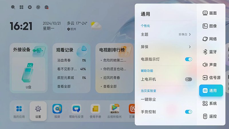Screen dimensions: 229x129
Task: Expand the 主题 珍珠白 chevron
Action: point(190,34)
